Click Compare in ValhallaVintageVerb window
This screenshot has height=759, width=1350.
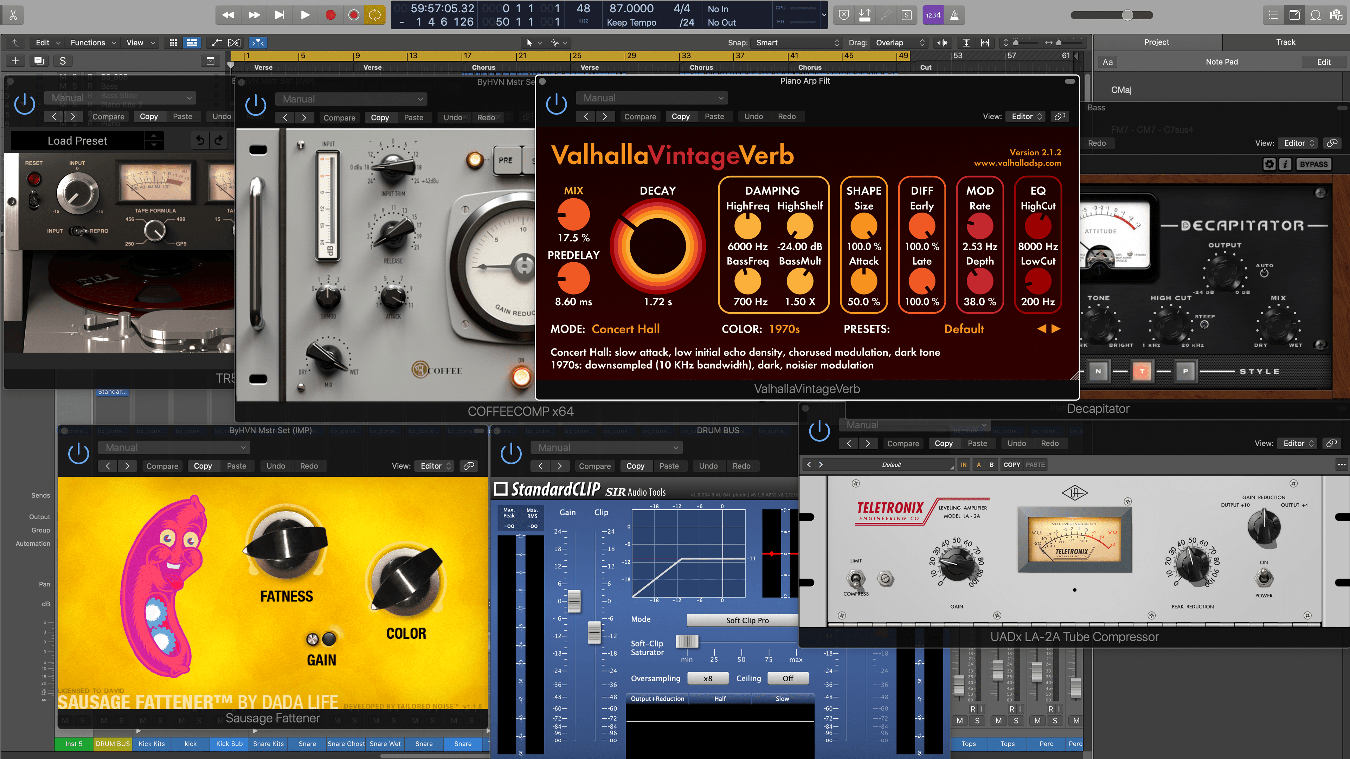[x=640, y=116]
